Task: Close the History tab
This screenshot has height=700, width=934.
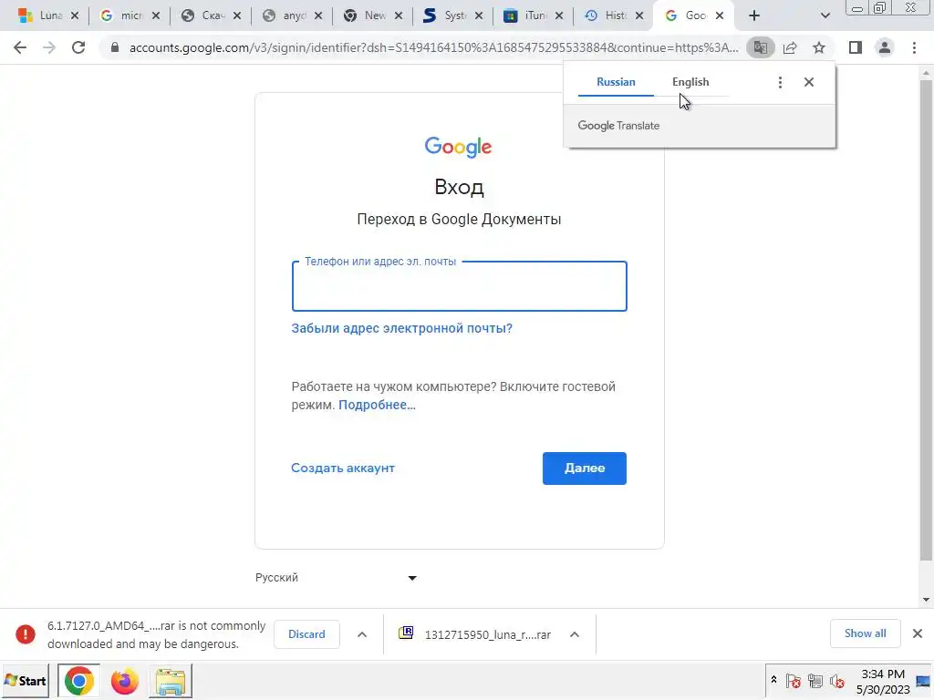Action: click(x=639, y=16)
